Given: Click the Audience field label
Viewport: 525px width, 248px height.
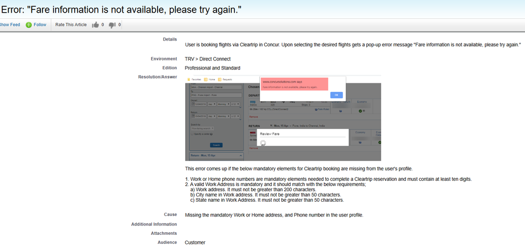Looking at the screenshot, I should [x=167, y=242].
